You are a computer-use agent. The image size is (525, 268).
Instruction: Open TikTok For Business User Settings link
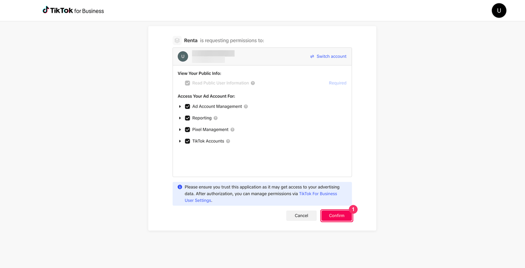tap(261, 197)
